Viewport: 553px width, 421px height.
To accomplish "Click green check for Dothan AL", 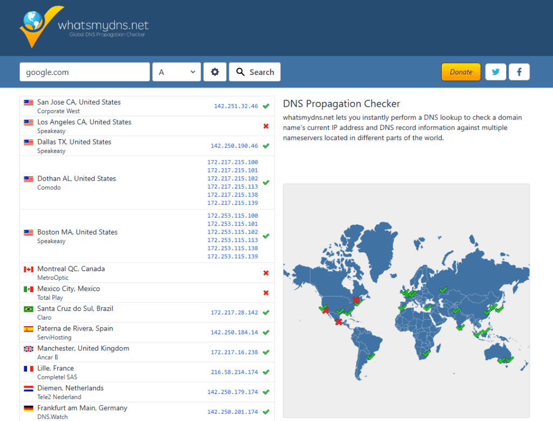I will coord(266,182).
